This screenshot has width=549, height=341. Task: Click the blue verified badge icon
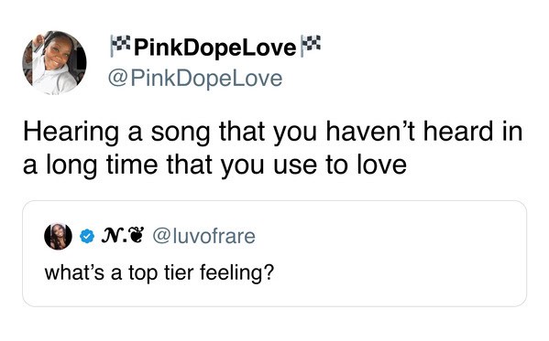(87, 236)
